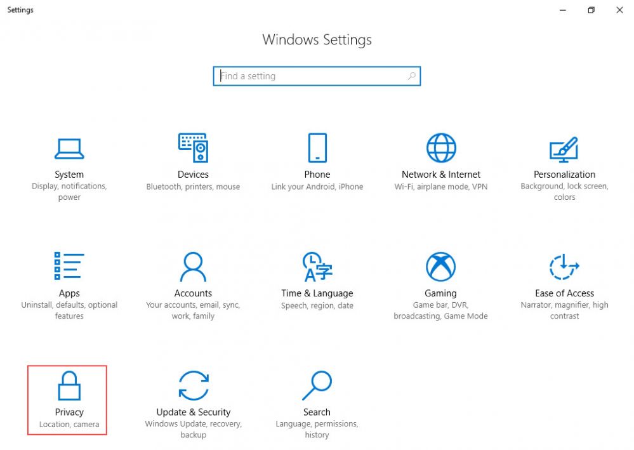Click the Devices label
Screen dimensions: 634x450
194,175
